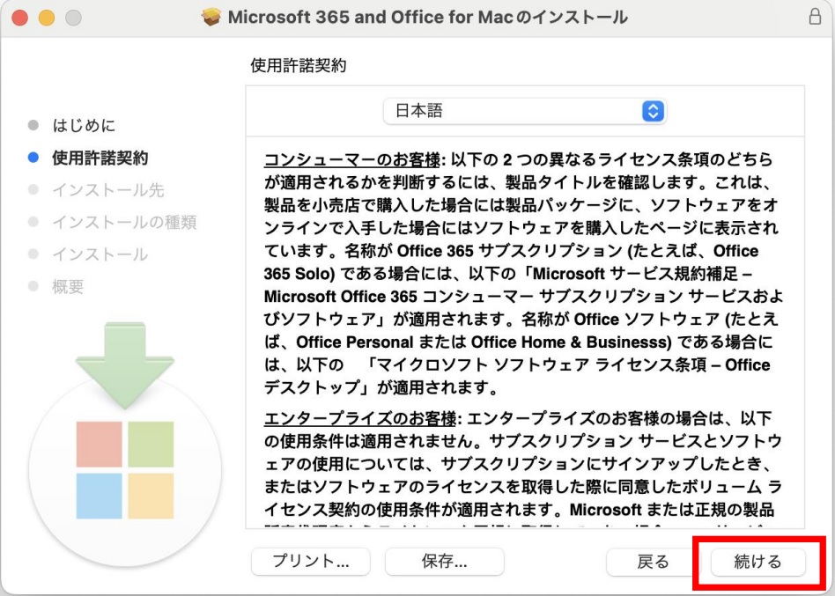Select the インストールの種類 step in the sidebar
The width and height of the screenshot is (835, 596).
click(124, 222)
